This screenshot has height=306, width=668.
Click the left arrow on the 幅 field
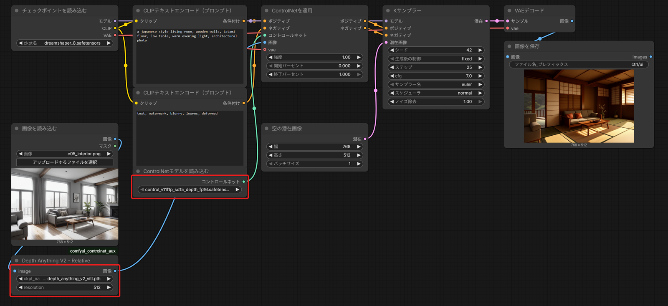(x=271, y=147)
